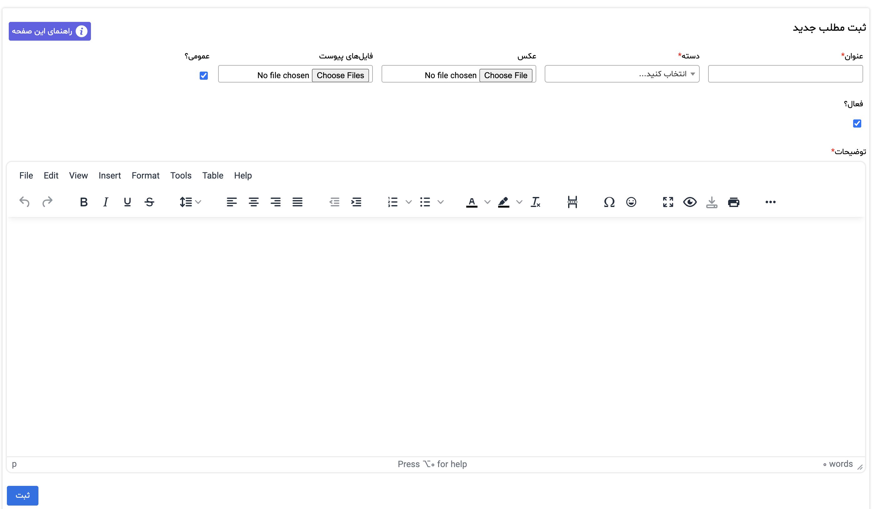Open the Tools menu
The width and height of the screenshot is (875, 509).
pos(181,175)
